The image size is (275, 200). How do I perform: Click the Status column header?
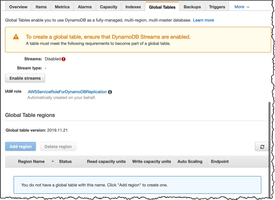point(65,161)
